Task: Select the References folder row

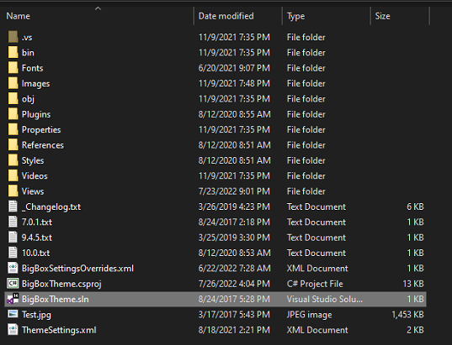Action: (215, 145)
